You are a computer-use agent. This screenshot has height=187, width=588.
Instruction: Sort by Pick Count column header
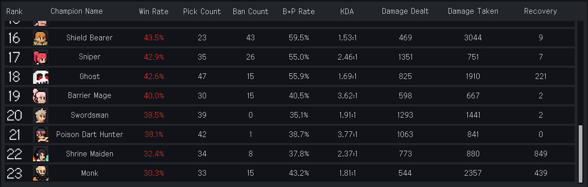point(202,11)
